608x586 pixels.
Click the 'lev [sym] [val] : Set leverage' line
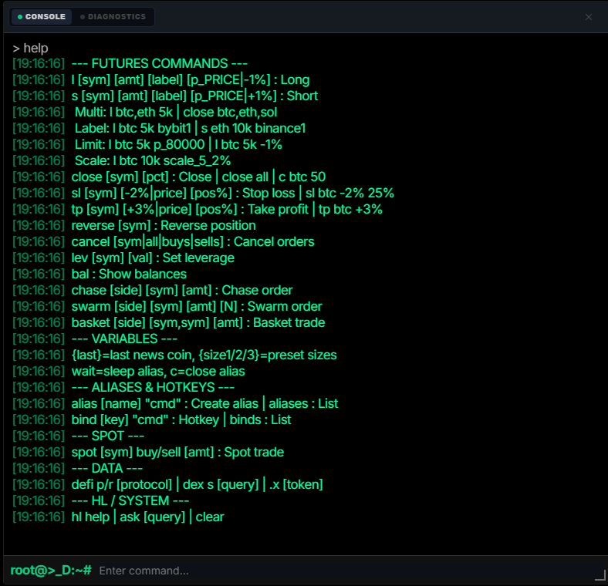(x=123, y=258)
